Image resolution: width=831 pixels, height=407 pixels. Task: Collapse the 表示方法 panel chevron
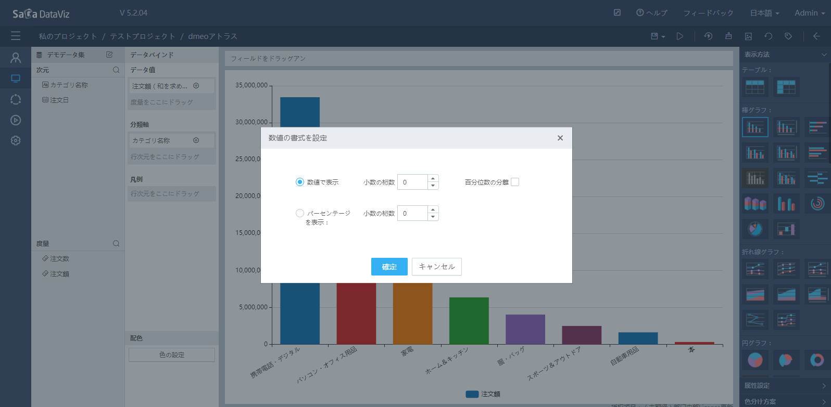tap(824, 55)
